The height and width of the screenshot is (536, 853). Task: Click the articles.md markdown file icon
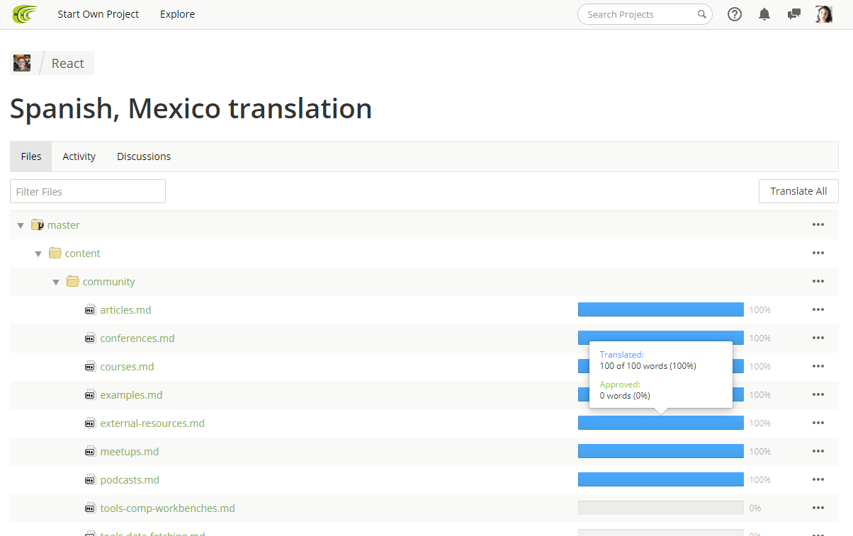click(x=91, y=310)
